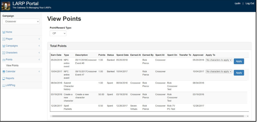Click the Reports icon in sidebar
The image size is (257, 122).
tap(4, 79)
